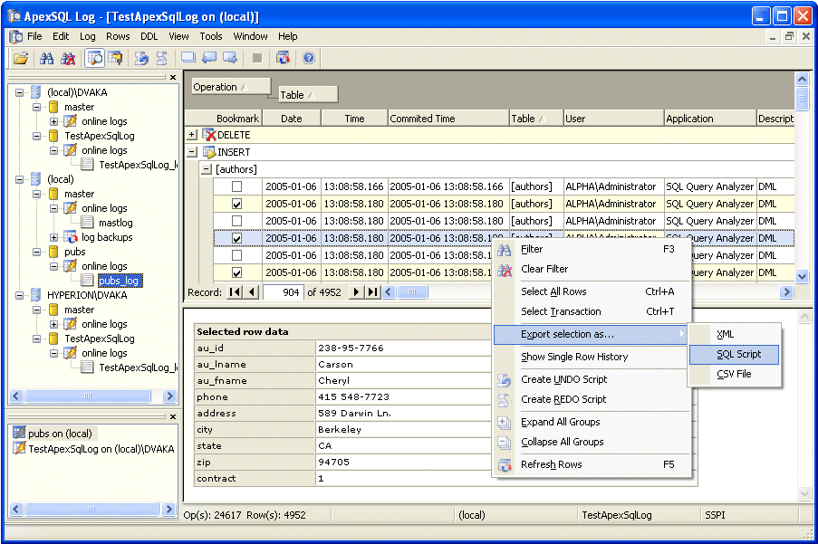818x544 pixels.
Task: Choose Filter in the context menu
Action: tap(592, 249)
